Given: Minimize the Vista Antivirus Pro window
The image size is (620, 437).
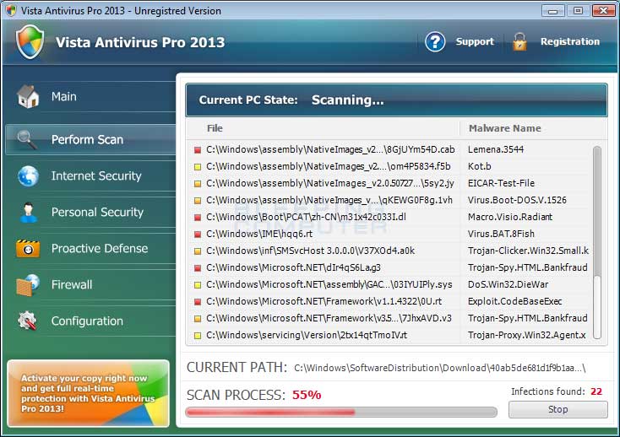Looking at the screenshot, I should pyautogui.click(x=552, y=10).
